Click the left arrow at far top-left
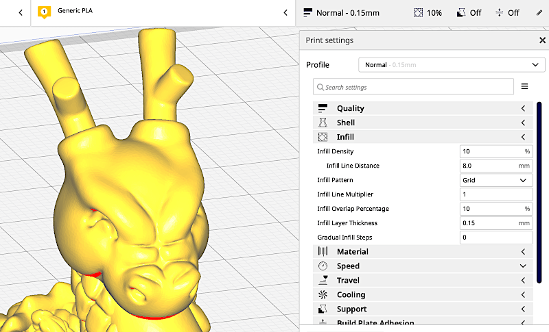Image resolution: width=549 pixels, height=332 pixels. tap(21, 13)
